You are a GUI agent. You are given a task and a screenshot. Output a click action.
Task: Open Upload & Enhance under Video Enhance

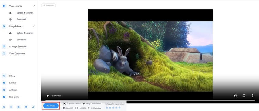point(25,13)
